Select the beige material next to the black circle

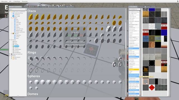pos(158,63)
